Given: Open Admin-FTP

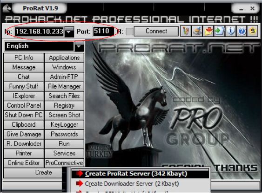Looking at the screenshot, I should (64, 77).
